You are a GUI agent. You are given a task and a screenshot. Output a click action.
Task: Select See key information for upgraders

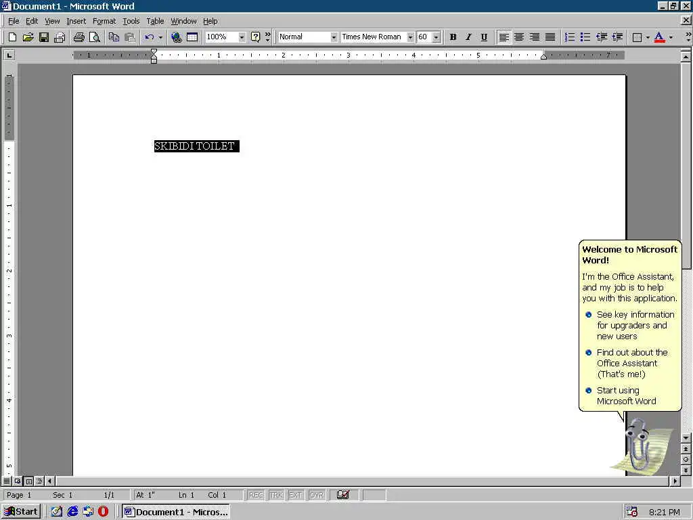631,326
